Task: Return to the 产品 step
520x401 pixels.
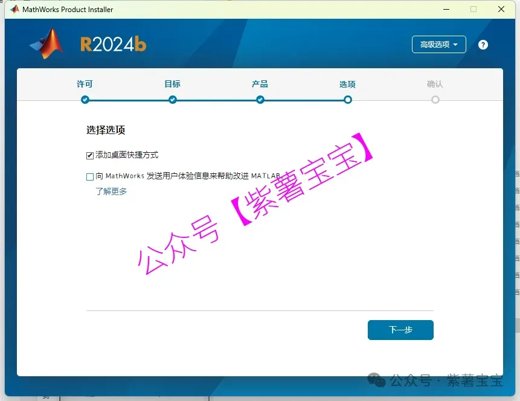Action: coord(260,85)
